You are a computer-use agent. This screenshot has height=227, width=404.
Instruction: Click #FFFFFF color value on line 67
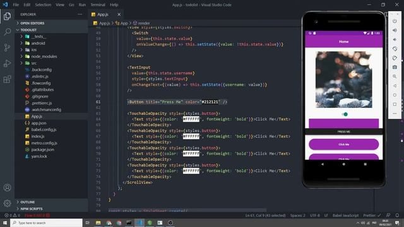tap(191, 136)
